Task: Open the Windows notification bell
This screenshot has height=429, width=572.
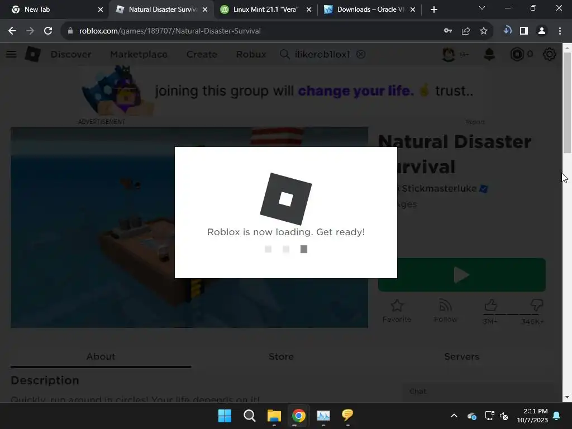Action: pyautogui.click(x=557, y=416)
